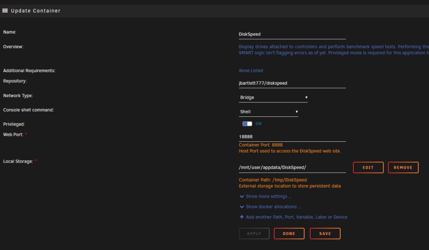This screenshot has height=250, width=429.
Task: Click the Console shell command: label
Action: click(x=28, y=110)
